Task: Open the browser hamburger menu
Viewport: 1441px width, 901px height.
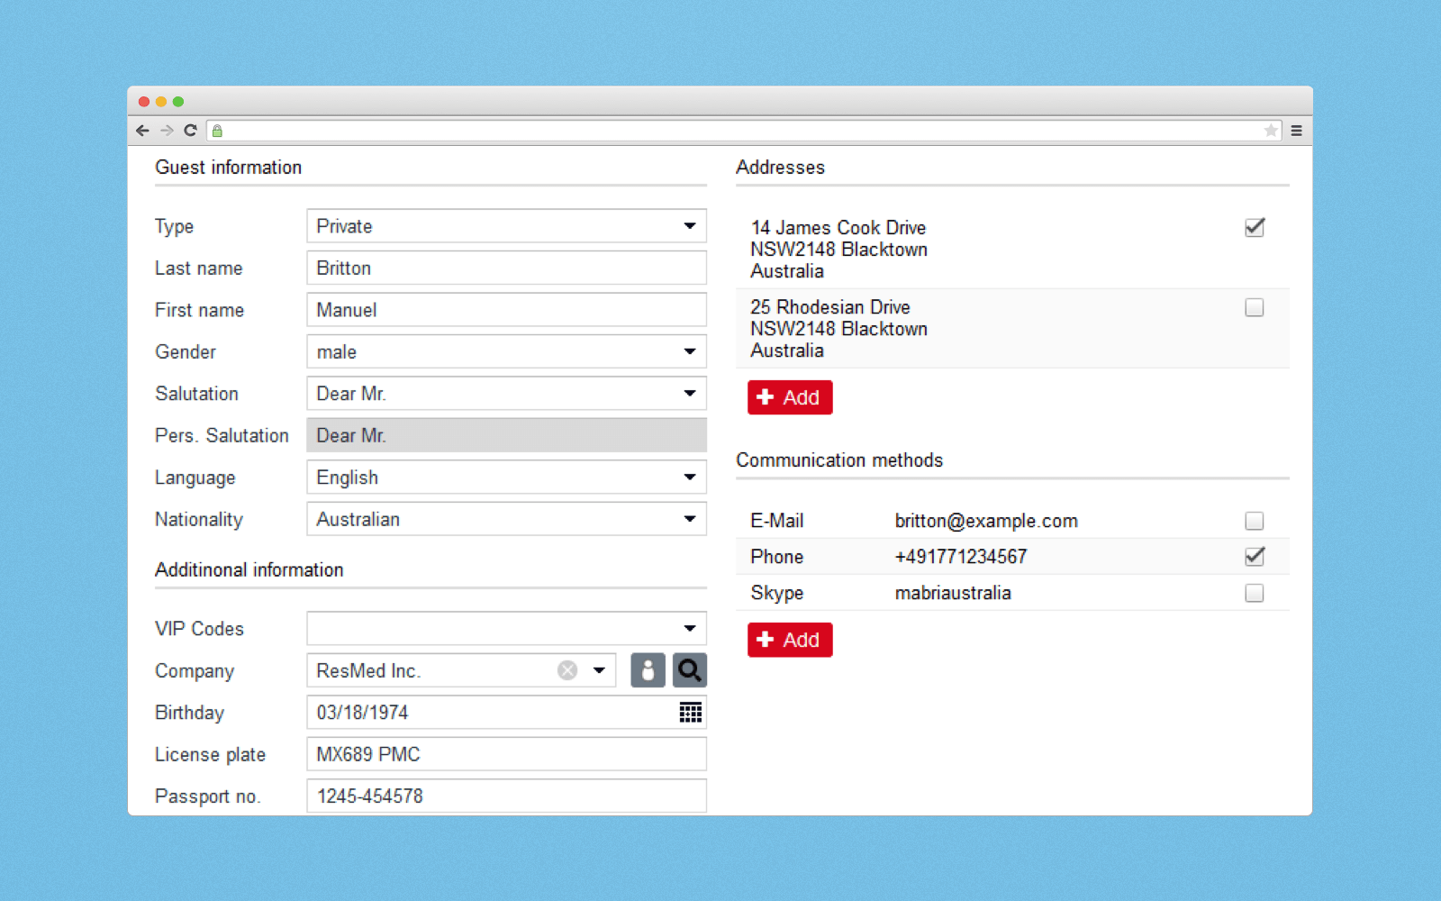Action: point(1296,131)
